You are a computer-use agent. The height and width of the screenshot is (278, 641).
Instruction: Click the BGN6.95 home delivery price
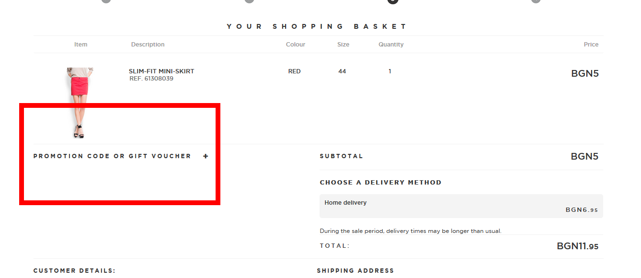point(582,210)
